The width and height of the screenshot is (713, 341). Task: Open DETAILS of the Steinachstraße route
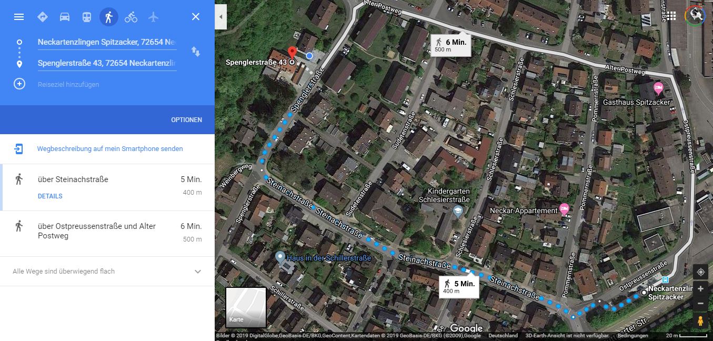(x=50, y=196)
